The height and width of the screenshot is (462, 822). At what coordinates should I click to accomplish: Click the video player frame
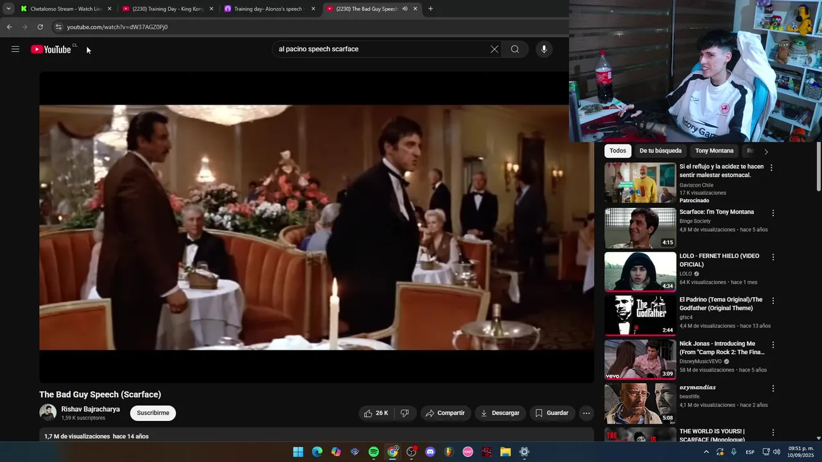317,227
